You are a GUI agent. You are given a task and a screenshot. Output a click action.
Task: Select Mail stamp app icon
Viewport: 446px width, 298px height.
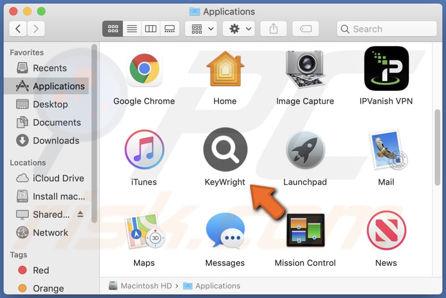coord(387,150)
